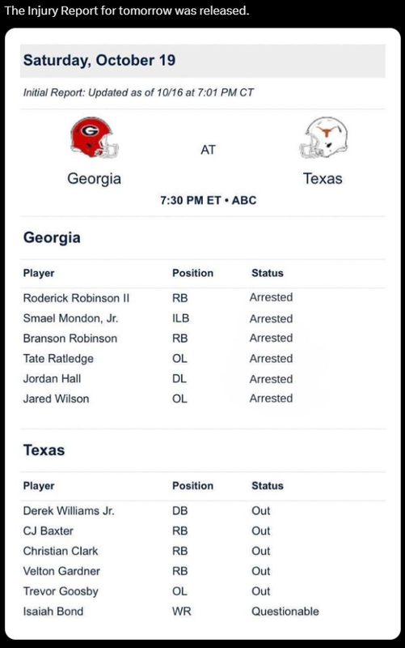Select the Texas team name under helmet

(323, 178)
